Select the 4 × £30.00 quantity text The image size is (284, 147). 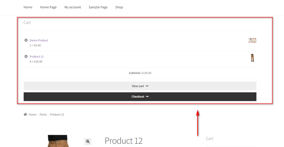point(36,62)
